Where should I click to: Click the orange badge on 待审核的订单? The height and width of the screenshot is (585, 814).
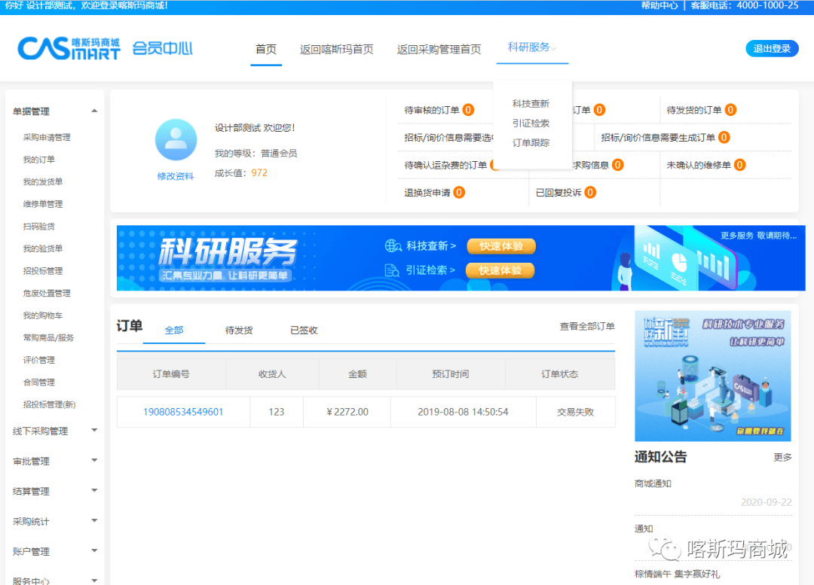pos(470,109)
